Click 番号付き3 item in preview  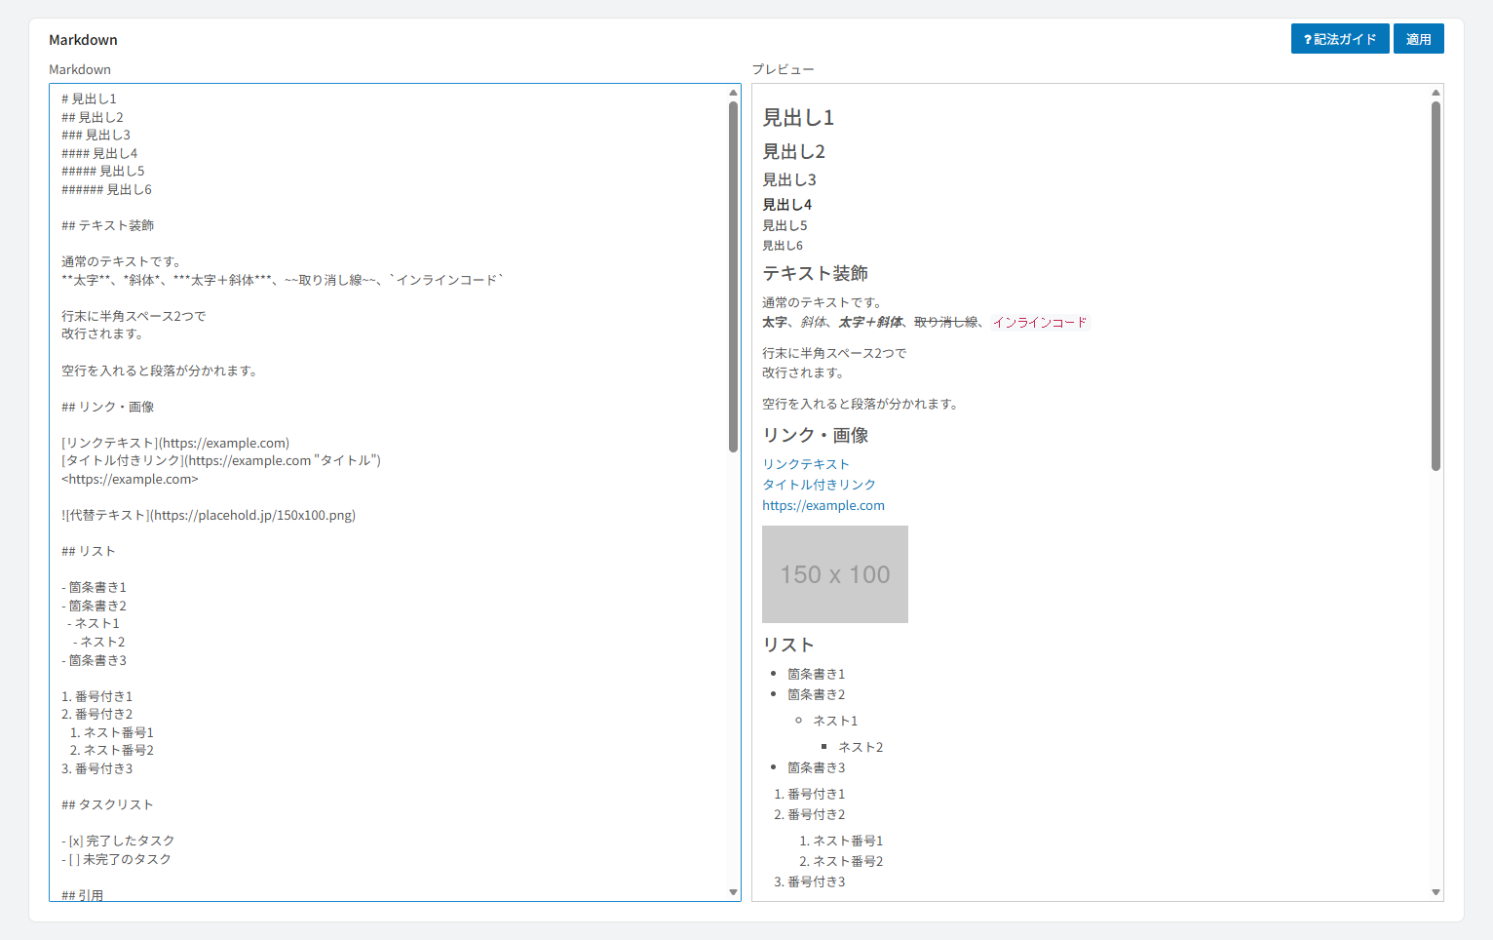click(x=816, y=881)
